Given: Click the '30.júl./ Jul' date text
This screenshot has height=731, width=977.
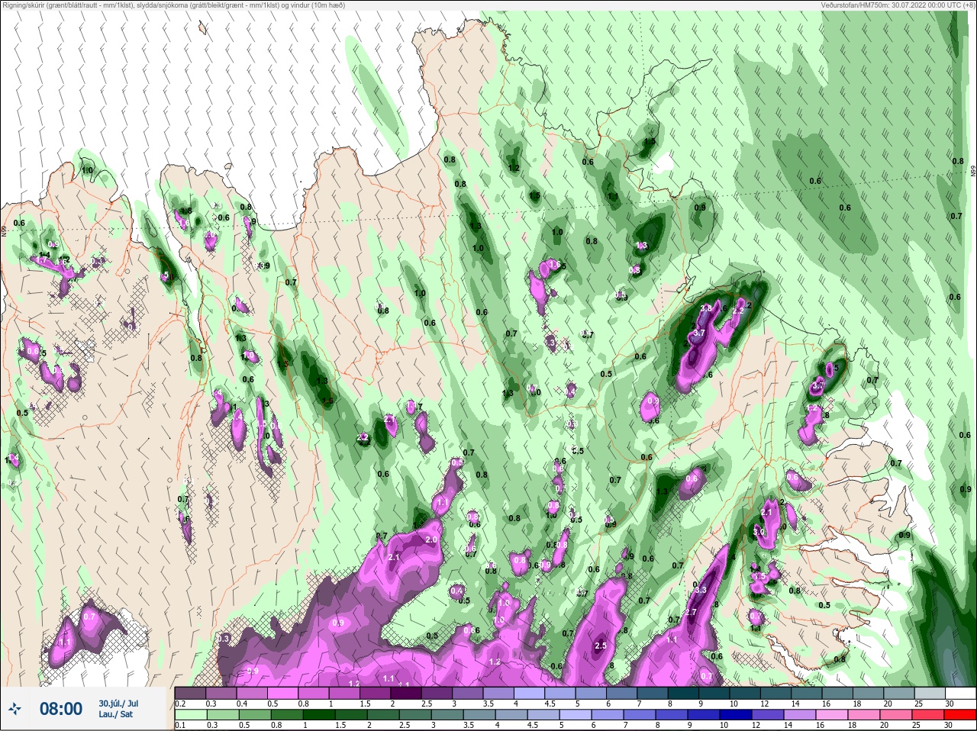Looking at the screenshot, I should pos(118,704).
